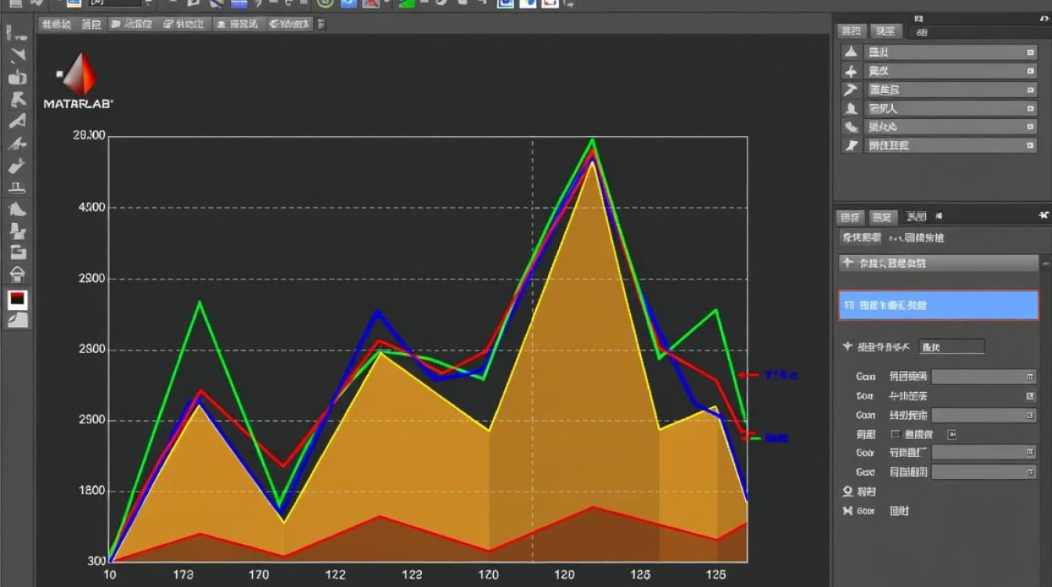This screenshot has width=1052, height=587.
Task: Click the hammer icon in the right panel list
Action: click(852, 89)
